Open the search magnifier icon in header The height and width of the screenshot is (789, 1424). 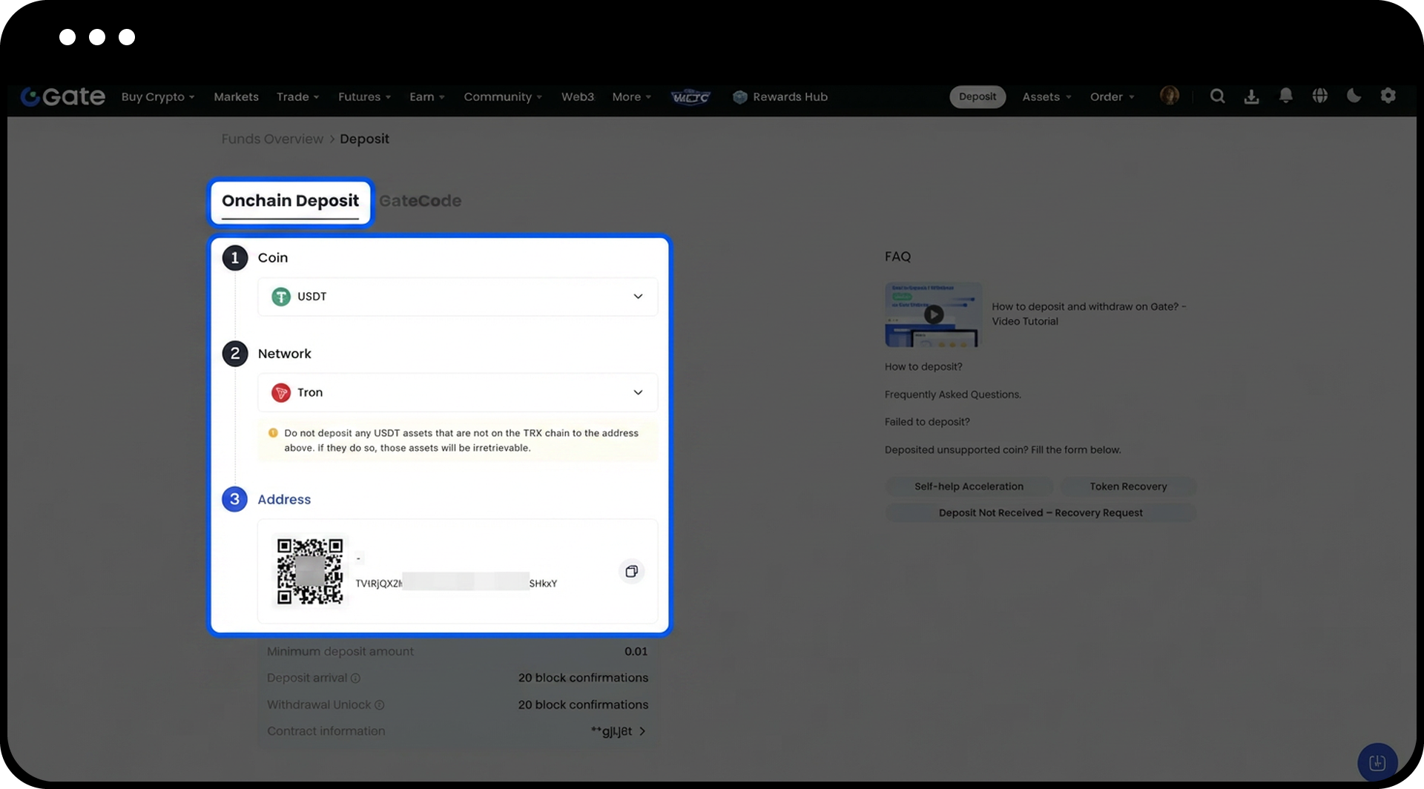click(x=1217, y=96)
